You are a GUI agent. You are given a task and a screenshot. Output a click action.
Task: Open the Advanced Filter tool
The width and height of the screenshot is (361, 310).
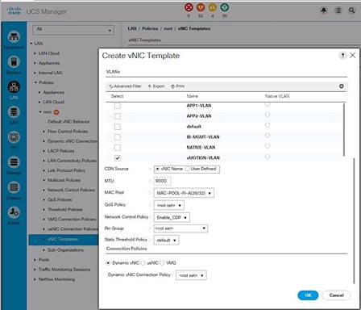tap(125, 86)
